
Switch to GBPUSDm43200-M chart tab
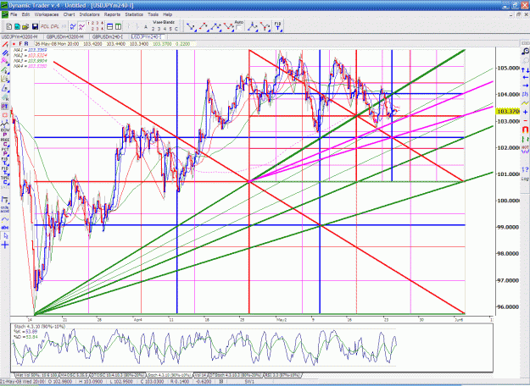pos(65,36)
